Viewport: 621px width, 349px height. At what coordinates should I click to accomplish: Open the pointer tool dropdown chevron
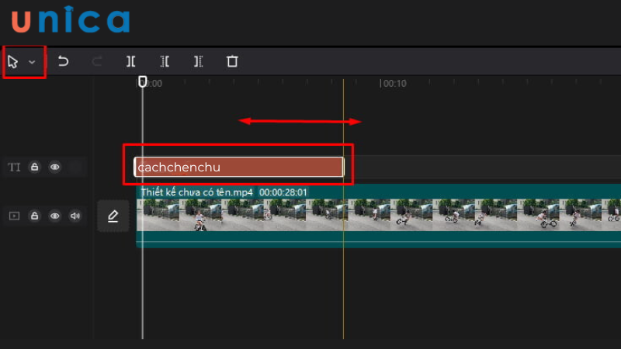[x=32, y=62]
